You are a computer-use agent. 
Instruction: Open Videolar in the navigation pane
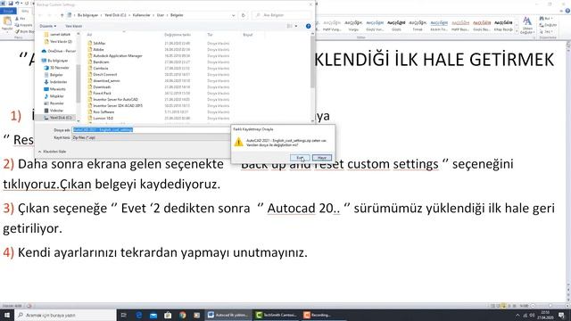(x=54, y=111)
